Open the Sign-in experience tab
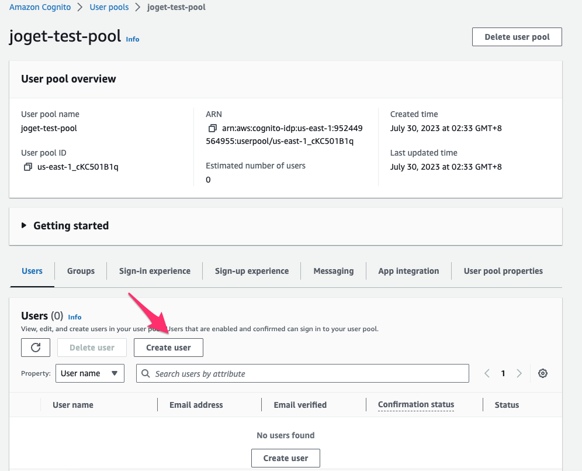The image size is (582, 471). (155, 271)
